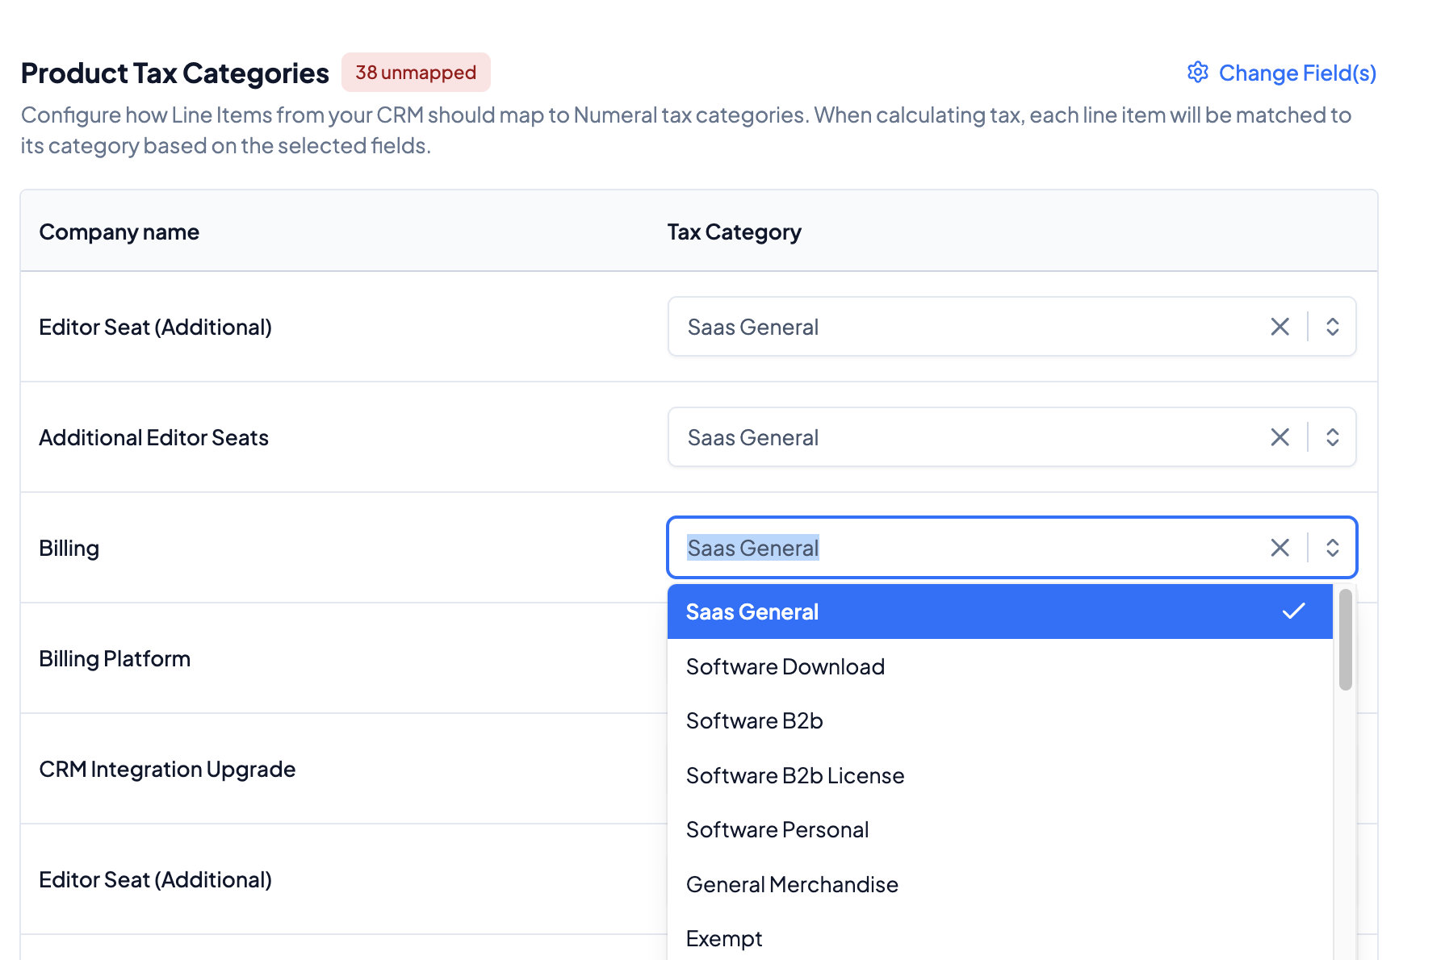Click the 38 unmapped badge
Viewport: 1445px width, 960px height.
(416, 73)
